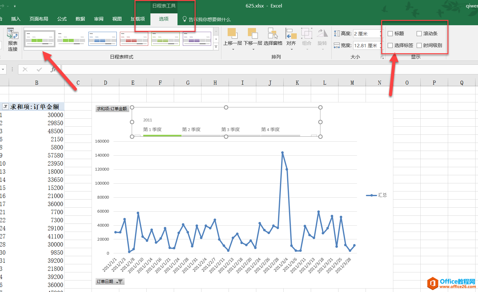Image resolution: width=478 pixels, height=292 pixels.
Task: Select the red timeline style swatch
Action: 134,39
